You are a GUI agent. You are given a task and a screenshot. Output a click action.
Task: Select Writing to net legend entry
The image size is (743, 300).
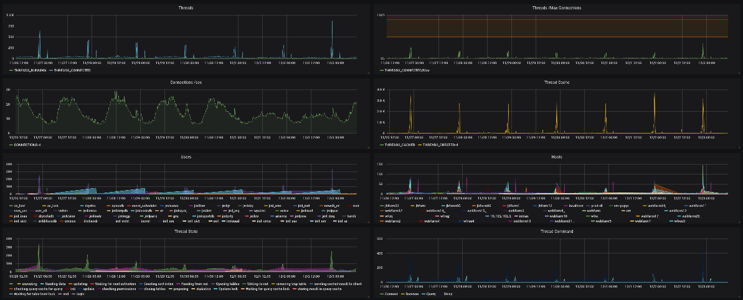tap(257, 284)
